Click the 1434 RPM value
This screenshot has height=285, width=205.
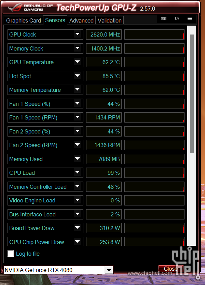(104, 117)
